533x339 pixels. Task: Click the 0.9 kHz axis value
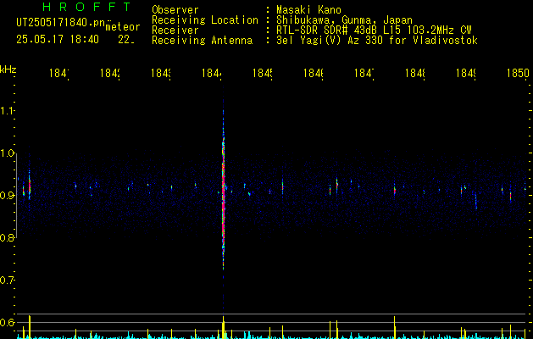(x=8, y=196)
